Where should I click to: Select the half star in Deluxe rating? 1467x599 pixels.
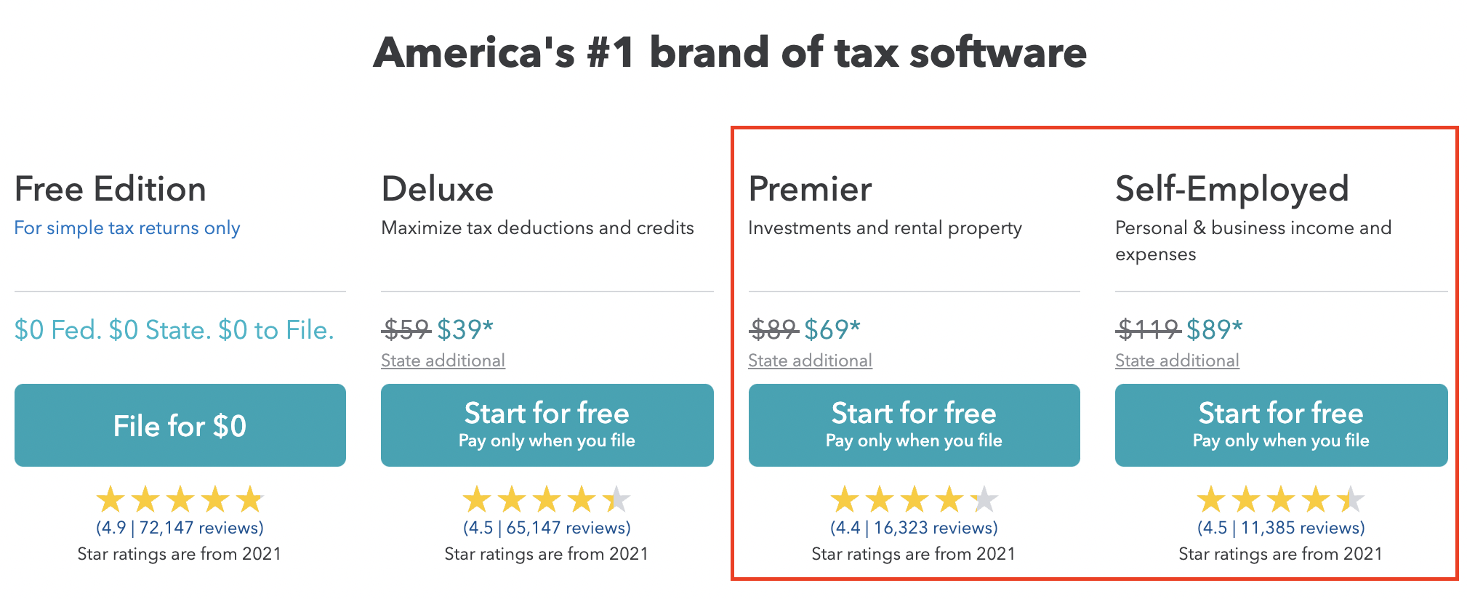pos(618,499)
